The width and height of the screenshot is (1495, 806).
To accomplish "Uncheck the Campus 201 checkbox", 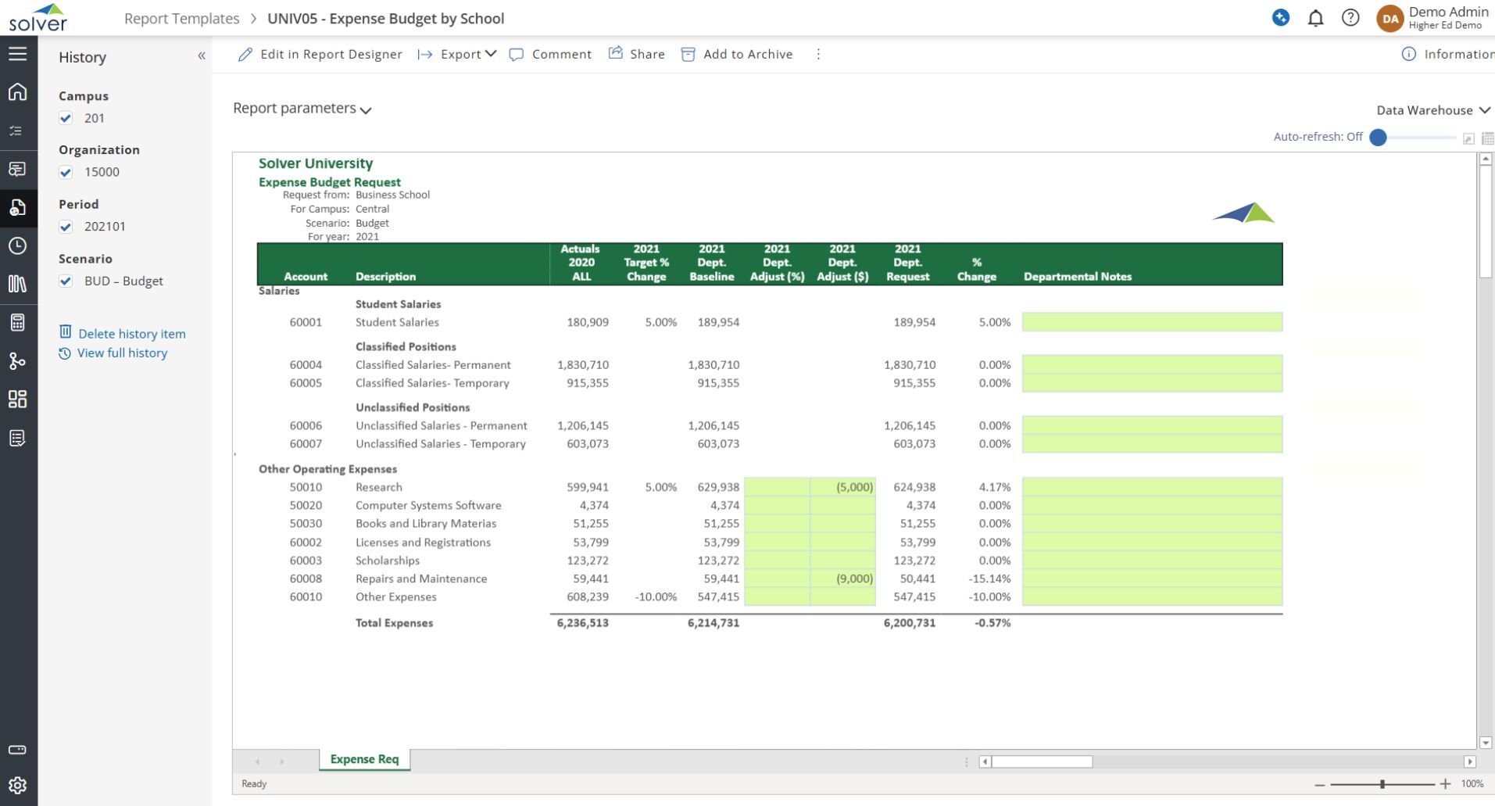I will [66, 119].
